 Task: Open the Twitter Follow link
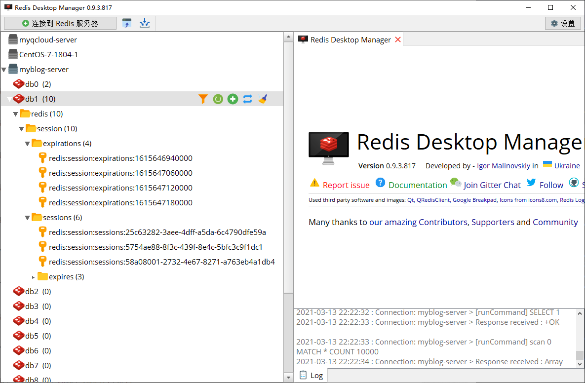[551, 185]
